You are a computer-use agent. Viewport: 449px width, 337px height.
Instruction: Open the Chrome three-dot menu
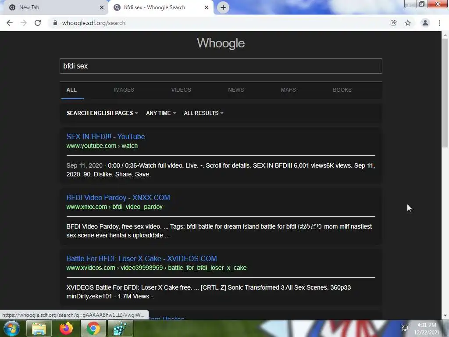pyautogui.click(x=439, y=23)
